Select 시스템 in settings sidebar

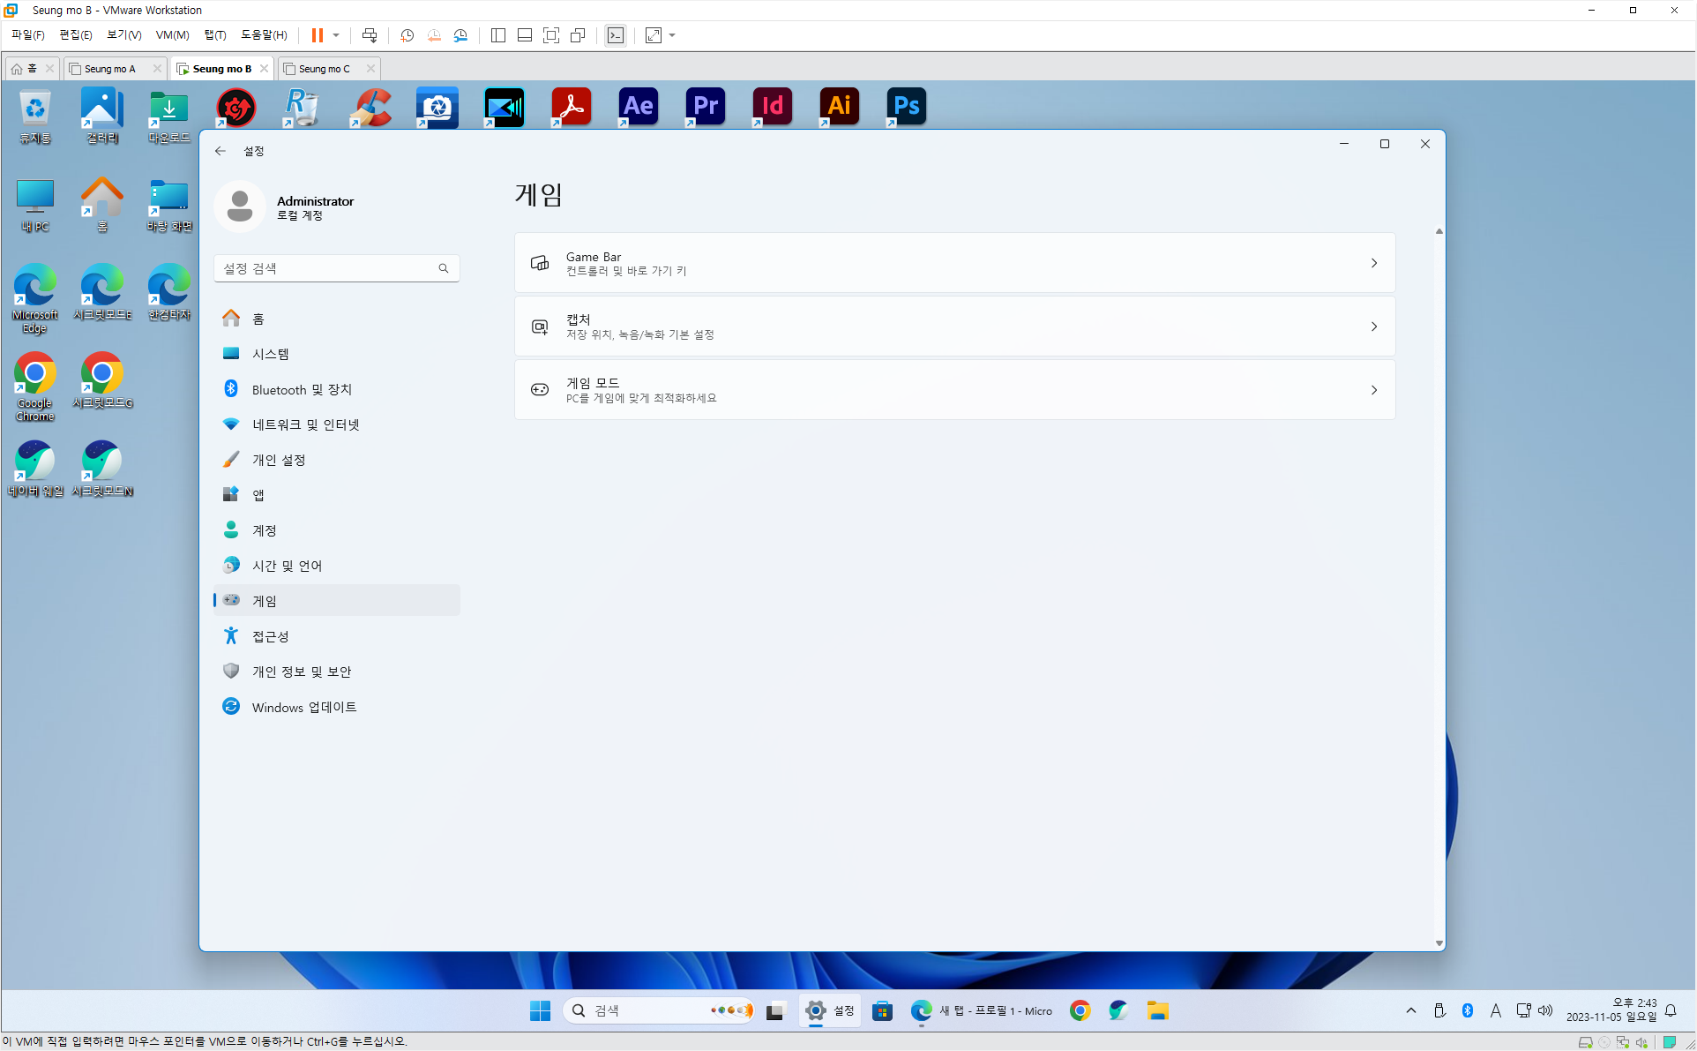(x=271, y=354)
